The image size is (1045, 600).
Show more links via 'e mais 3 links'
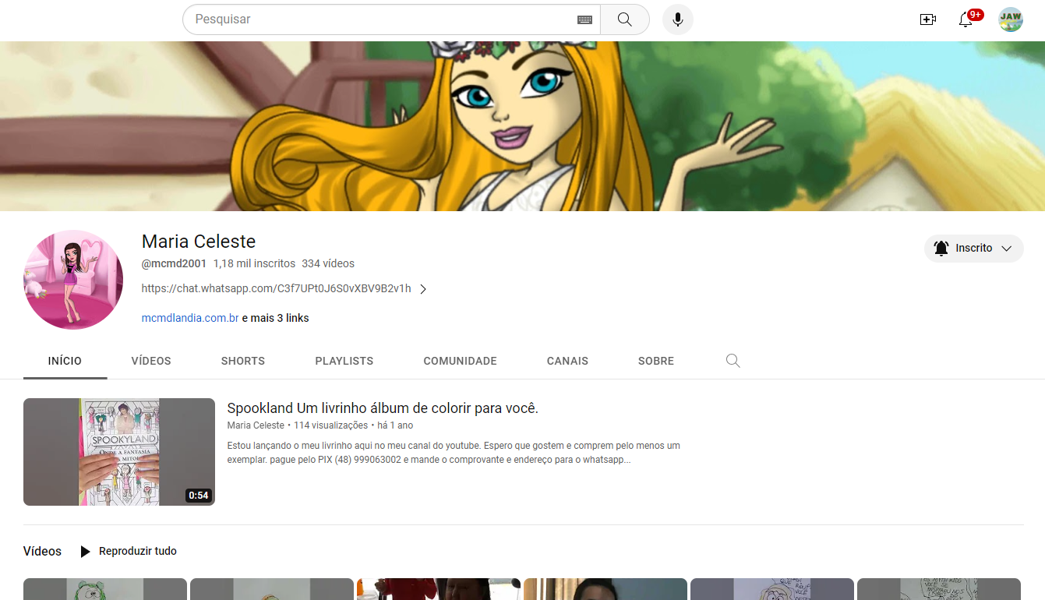pos(275,318)
